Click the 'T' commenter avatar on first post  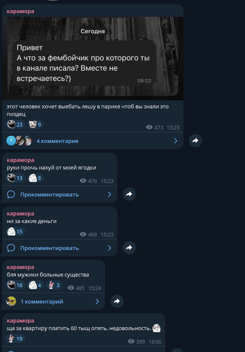(11, 141)
